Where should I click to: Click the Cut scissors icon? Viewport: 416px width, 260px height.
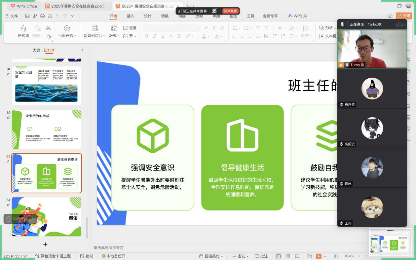[x=48, y=28]
